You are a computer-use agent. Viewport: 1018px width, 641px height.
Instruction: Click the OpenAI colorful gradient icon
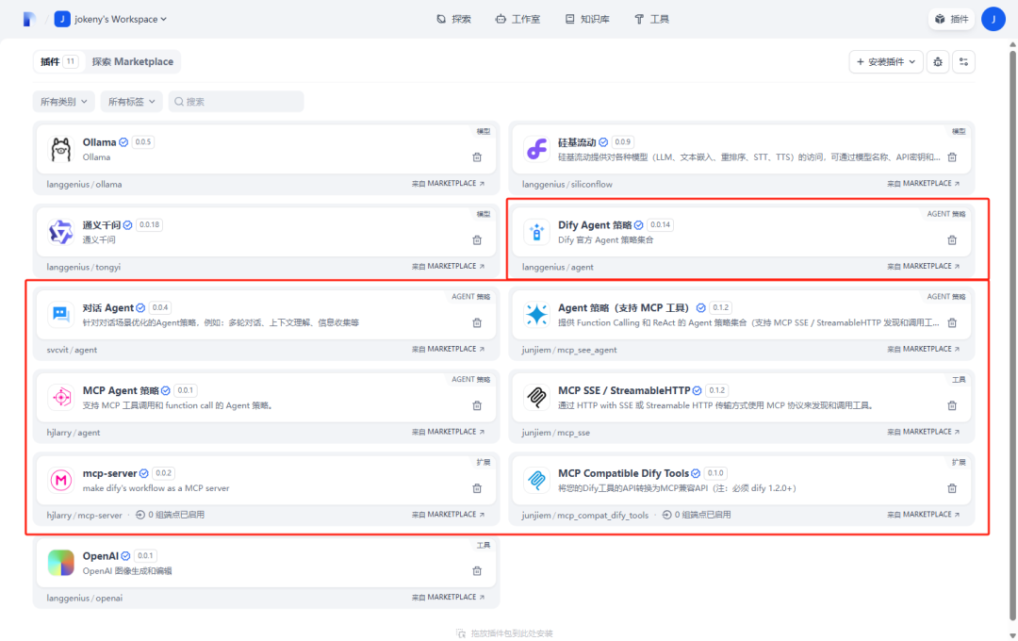coord(61,563)
